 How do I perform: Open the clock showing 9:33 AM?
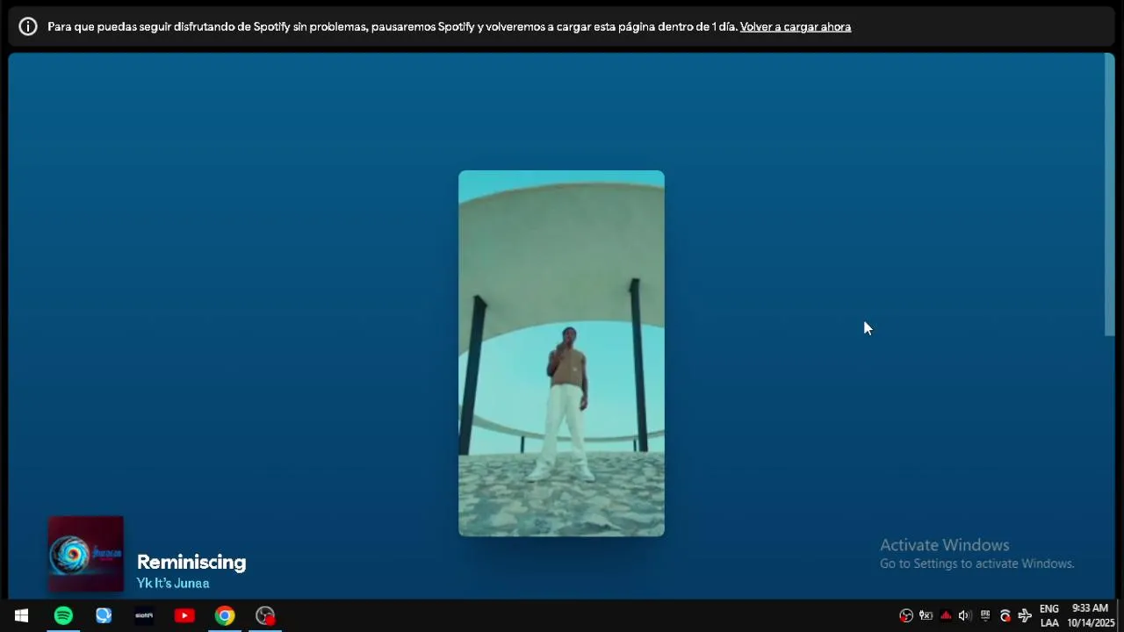pos(1091,615)
